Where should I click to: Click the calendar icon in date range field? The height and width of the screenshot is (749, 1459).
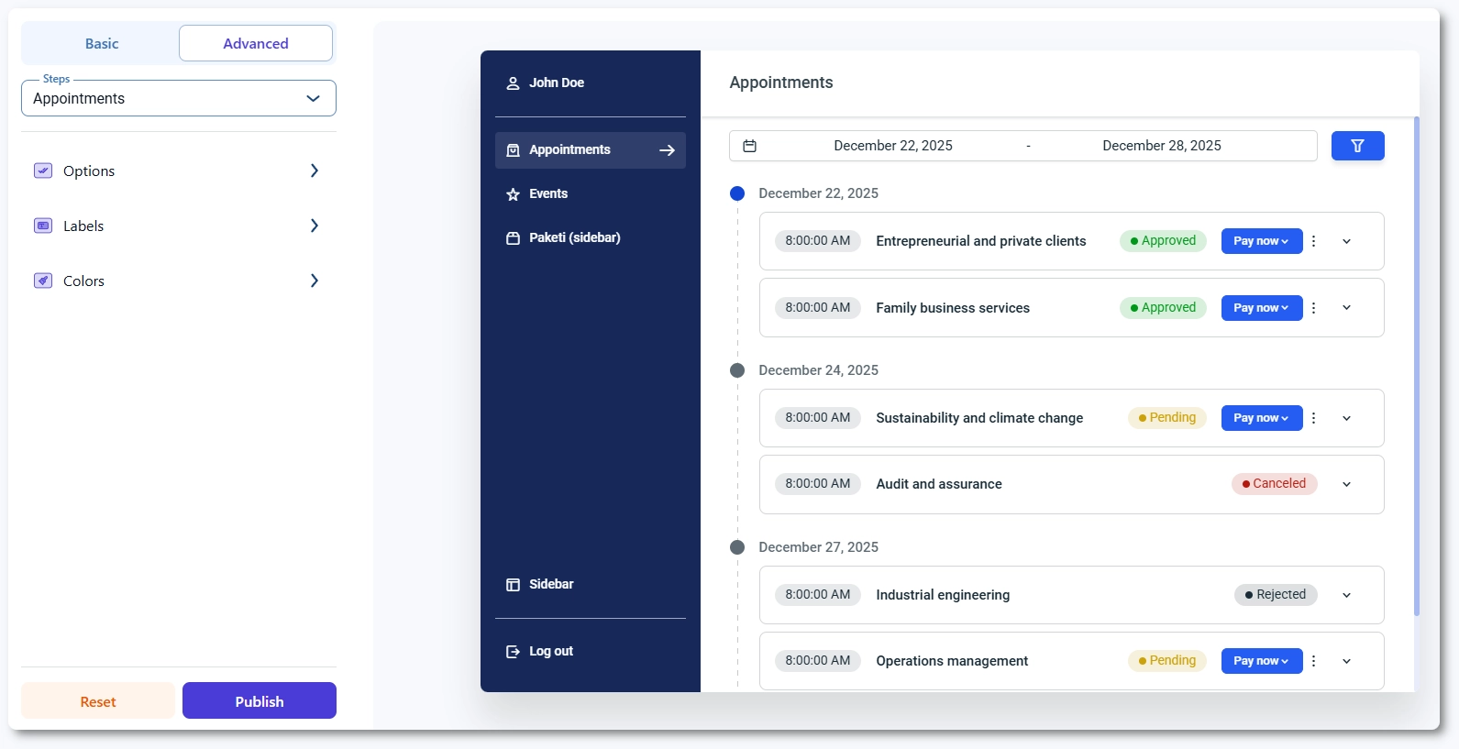(749, 146)
